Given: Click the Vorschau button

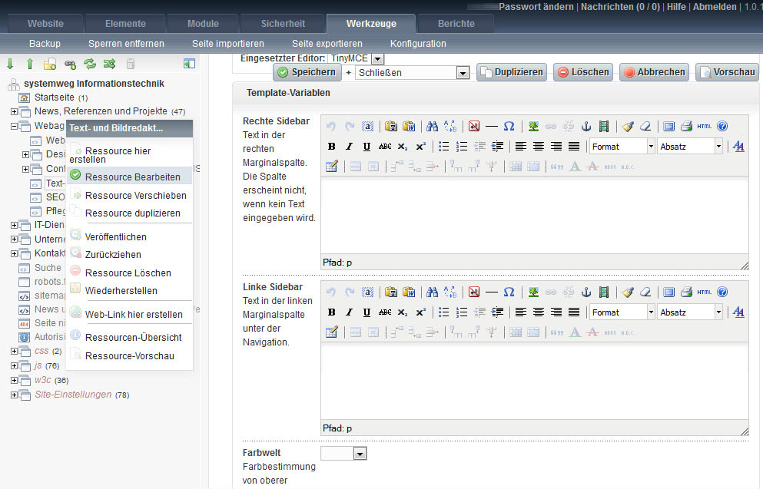Looking at the screenshot, I should pos(728,72).
